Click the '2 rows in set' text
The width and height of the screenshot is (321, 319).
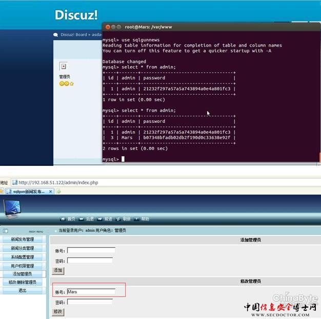coord(135,148)
